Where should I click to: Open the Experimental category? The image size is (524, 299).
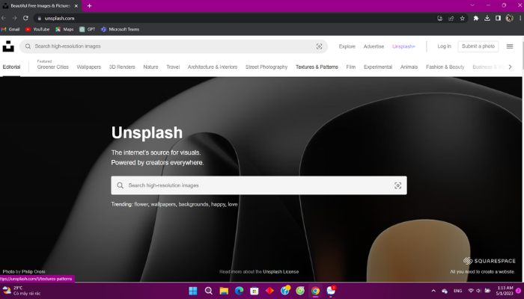pyautogui.click(x=378, y=67)
